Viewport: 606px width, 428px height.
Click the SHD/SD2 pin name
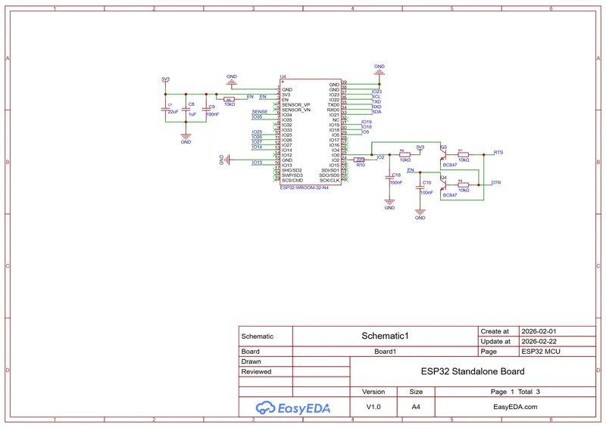coord(292,170)
